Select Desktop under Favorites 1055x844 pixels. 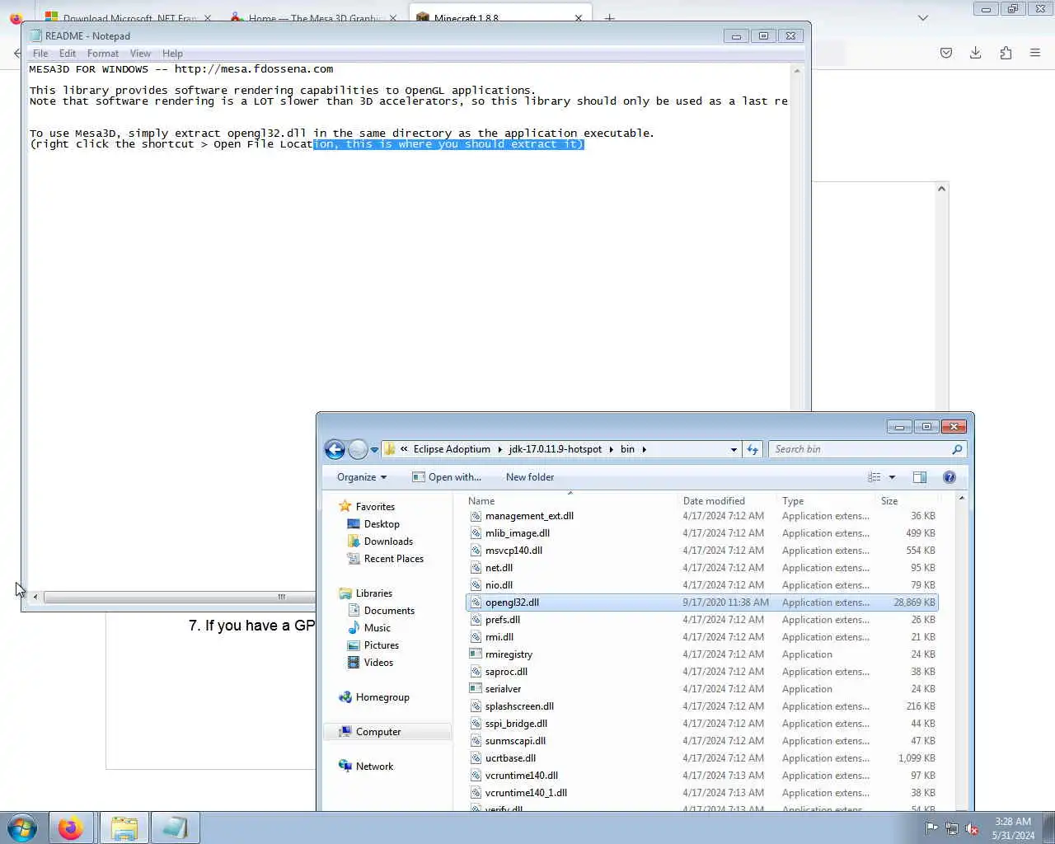382,524
